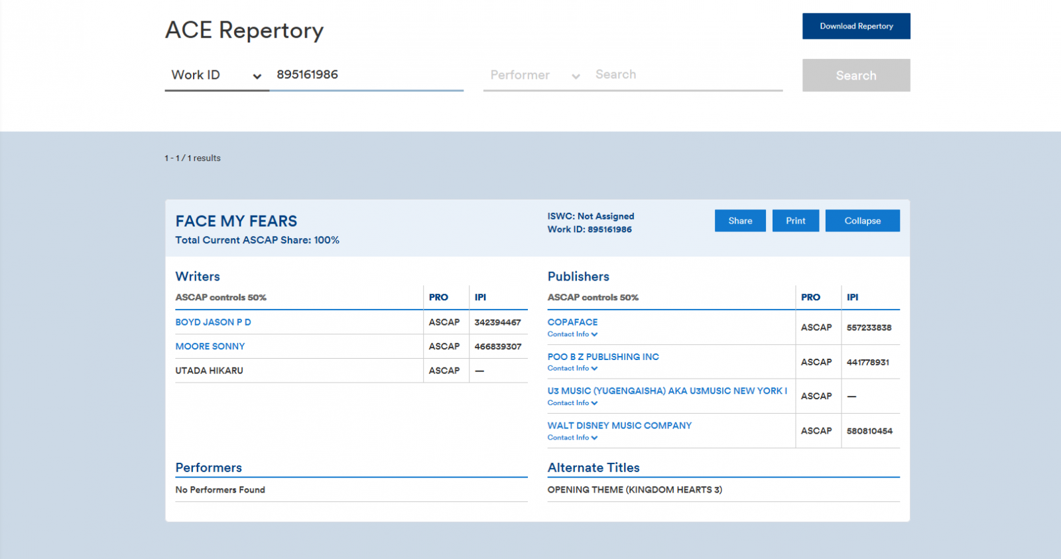Viewport: 1061px width, 559px height.
Task: Click the Performers section heading
Action: 208,467
